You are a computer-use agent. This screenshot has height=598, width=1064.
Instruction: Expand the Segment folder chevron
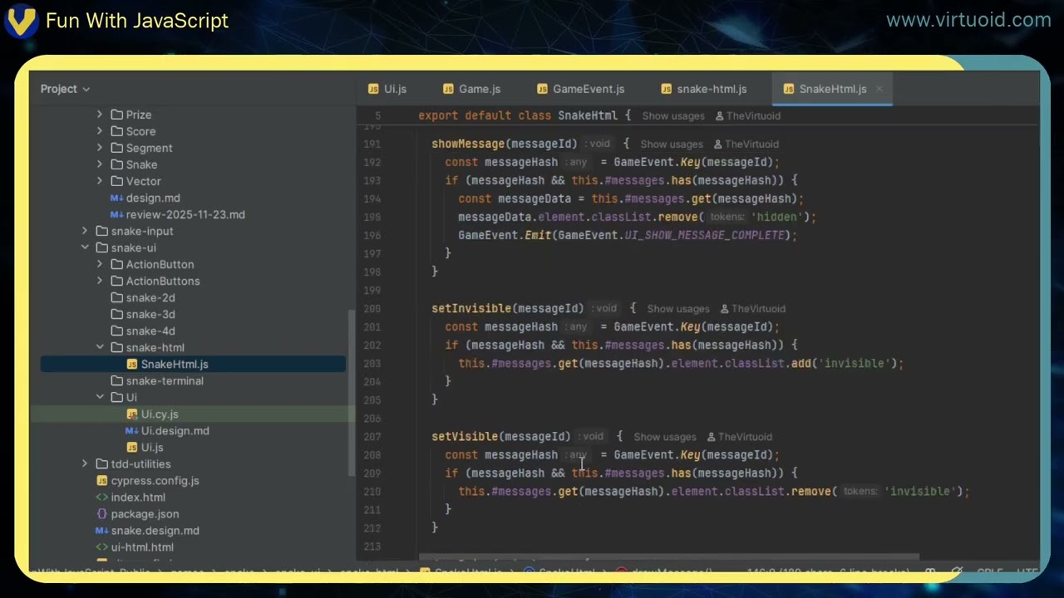click(x=100, y=148)
